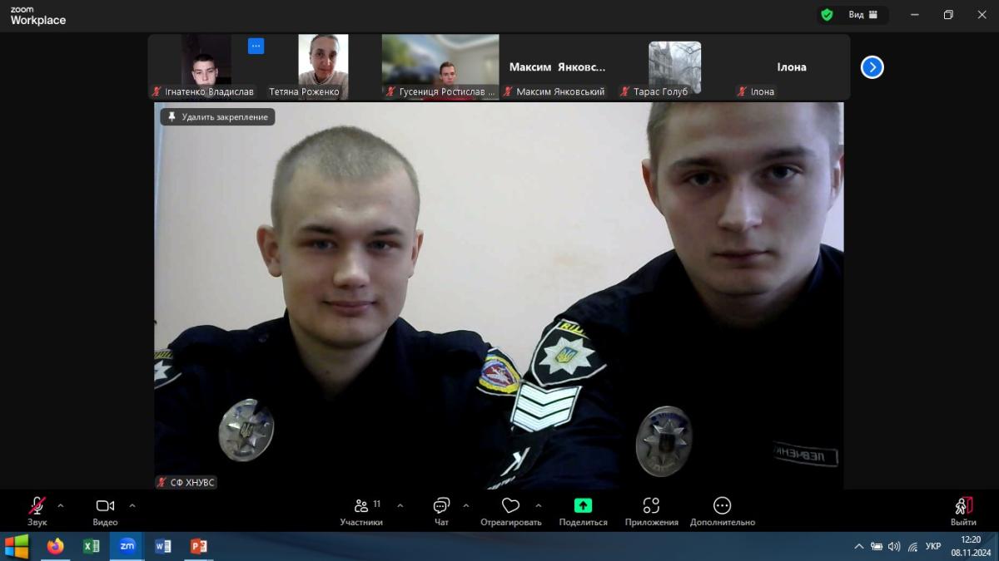Toggle camera with Видео button
The width and height of the screenshot is (999, 561).
pos(105,510)
